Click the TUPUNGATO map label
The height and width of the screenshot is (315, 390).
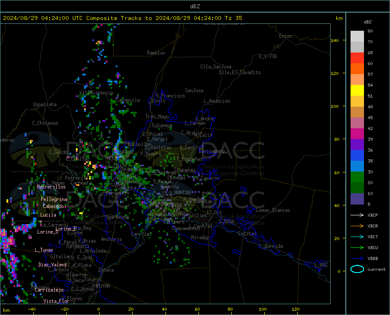78,247
